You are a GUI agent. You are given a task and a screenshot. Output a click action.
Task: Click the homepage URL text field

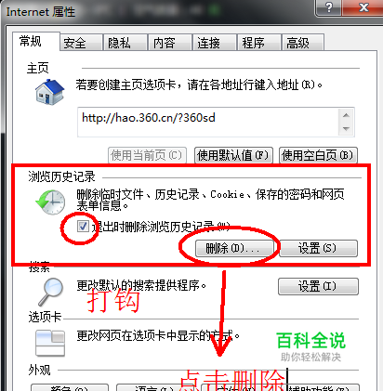coord(208,122)
